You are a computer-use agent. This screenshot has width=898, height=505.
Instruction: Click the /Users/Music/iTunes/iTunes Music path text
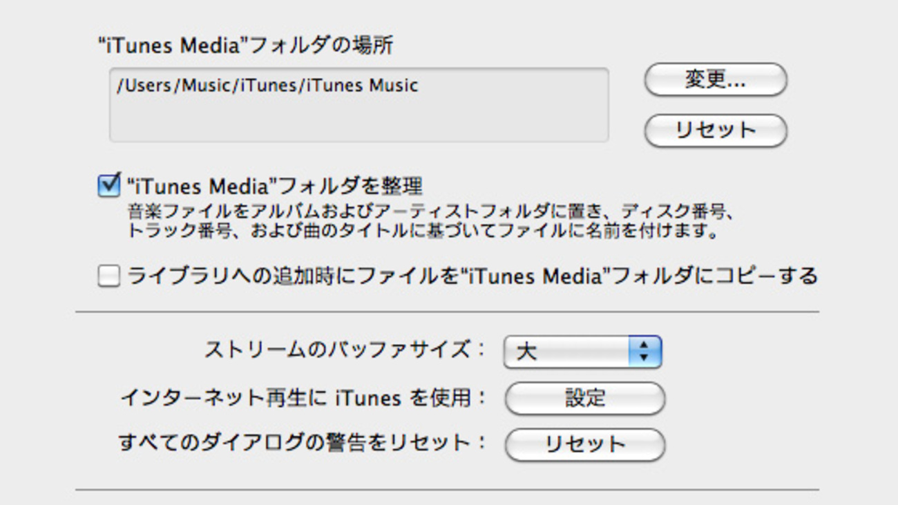point(267,86)
